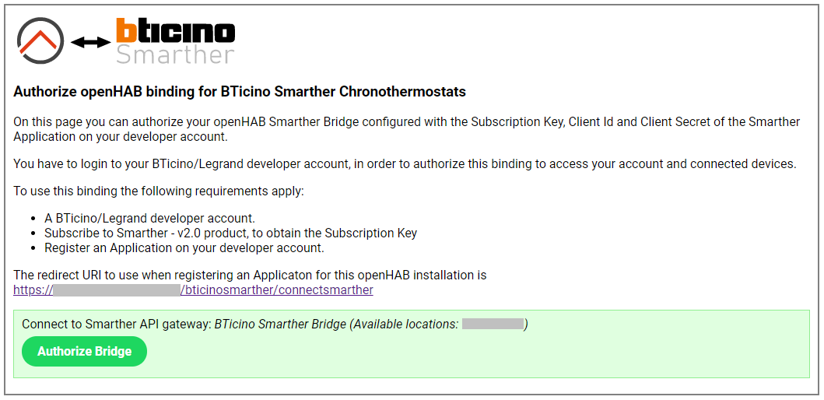Click the openHAB house logo icon

(x=40, y=40)
